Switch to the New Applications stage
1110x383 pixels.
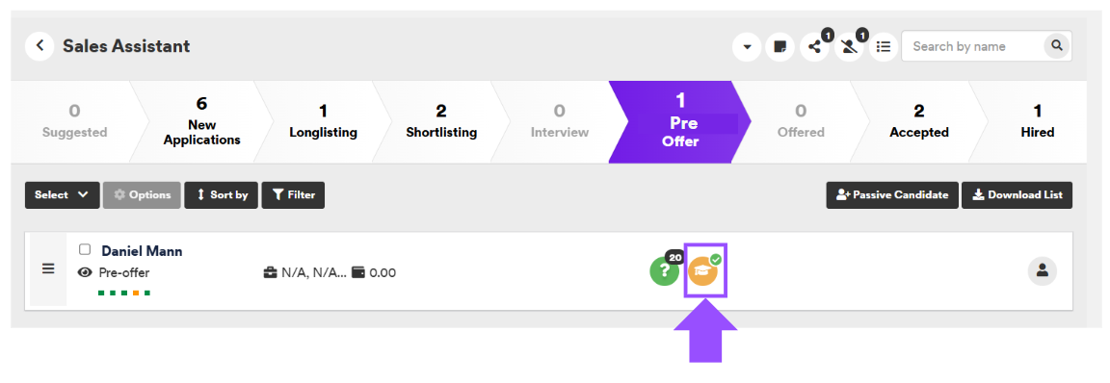[201, 121]
